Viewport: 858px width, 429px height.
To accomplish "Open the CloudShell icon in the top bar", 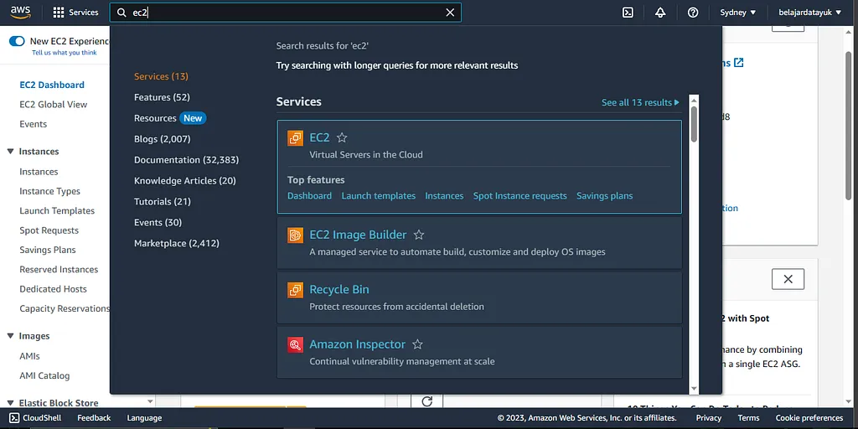I will point(628,13).
